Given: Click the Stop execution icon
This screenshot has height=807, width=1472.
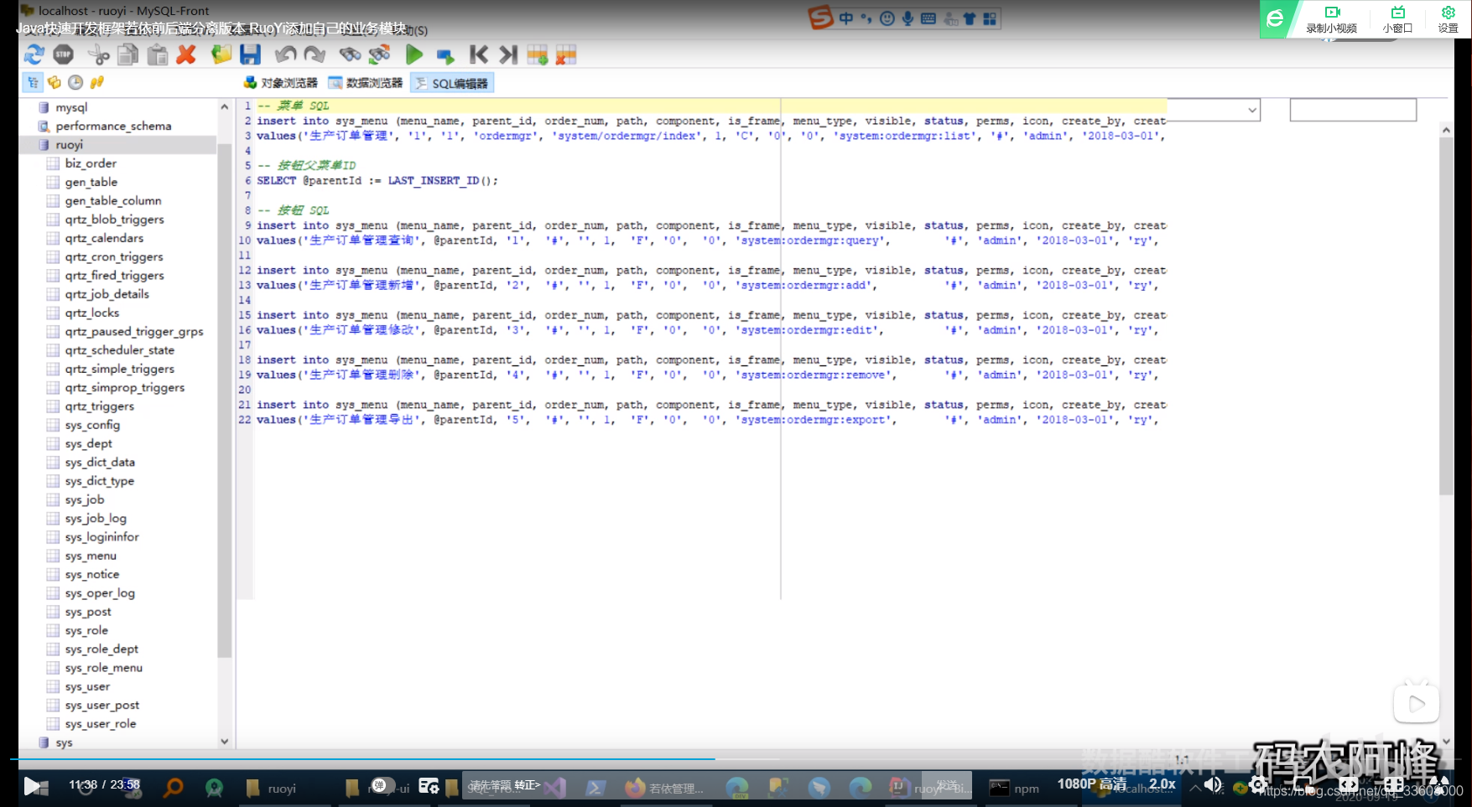Looking at the screenshot, I should point(64,55).
